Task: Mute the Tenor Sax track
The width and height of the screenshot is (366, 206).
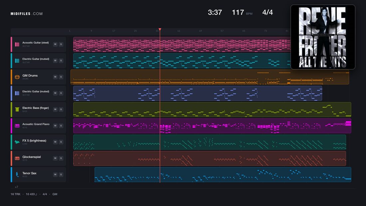Action: click(x=55, y=174)
